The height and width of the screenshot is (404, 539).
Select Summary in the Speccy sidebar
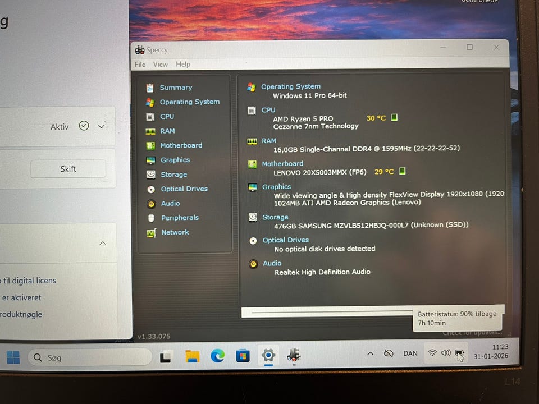[x=176, y=88]
